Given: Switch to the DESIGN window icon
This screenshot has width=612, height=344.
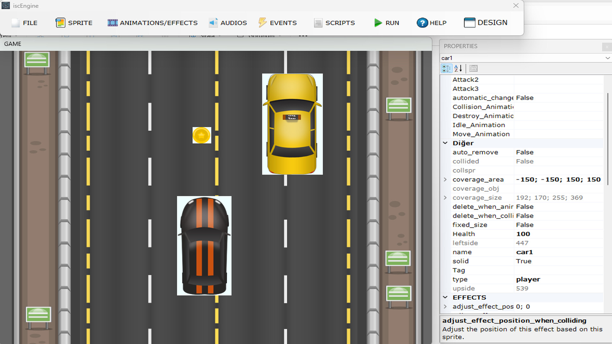Looking at the screenshot, I should [470, 23].
